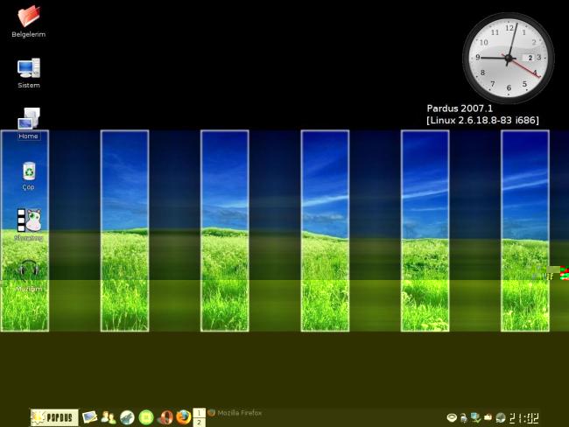569x427 pixels.
Task: Open the Pardus main menu button
Action: [54, 417]
